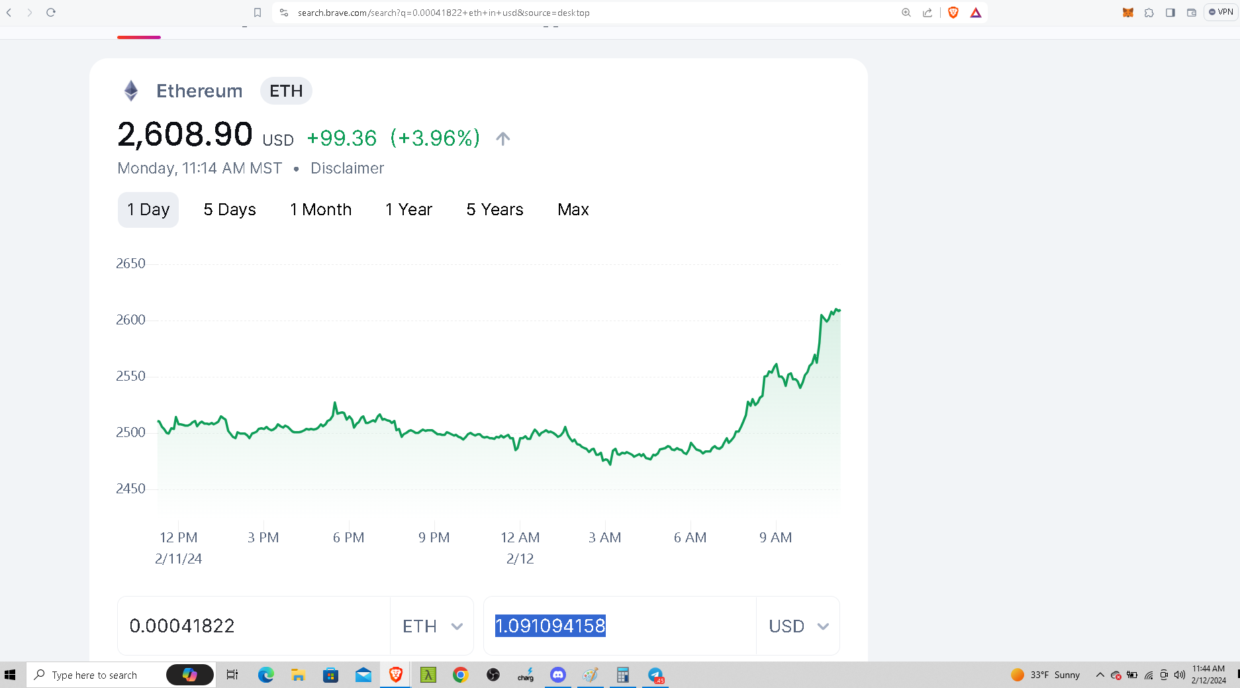This screenshot has height=688, width=1240.
Task: Switch to 5 Years range
Action: click(495, 210)
